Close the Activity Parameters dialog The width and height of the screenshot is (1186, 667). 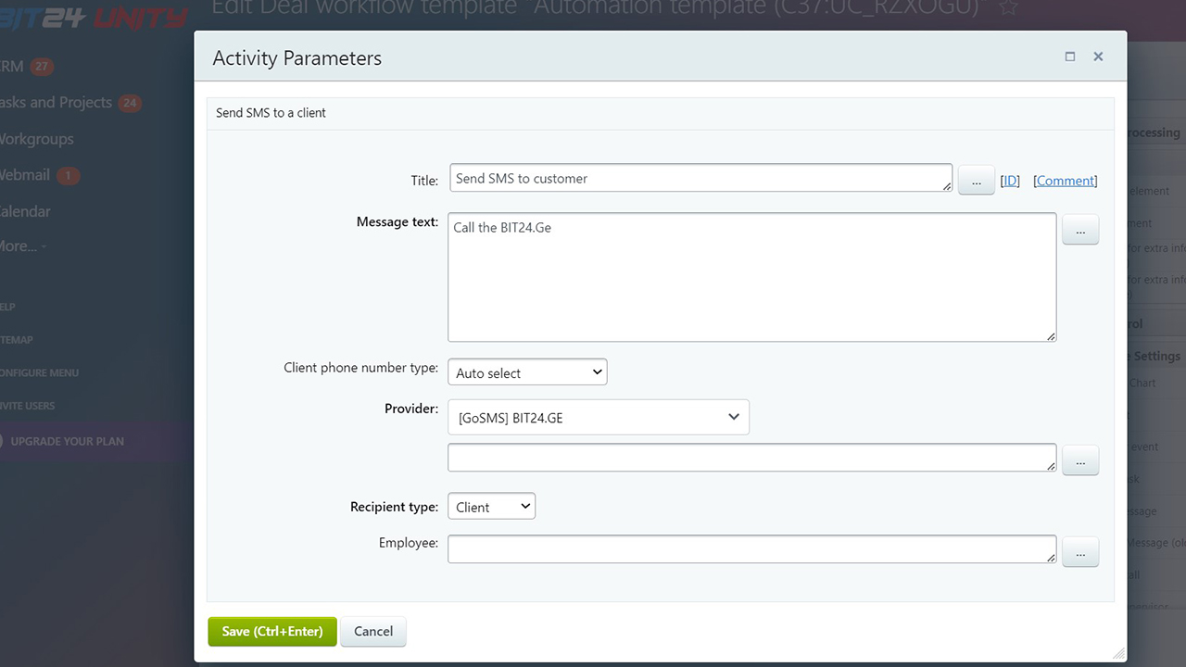(x=1098, y=57)
